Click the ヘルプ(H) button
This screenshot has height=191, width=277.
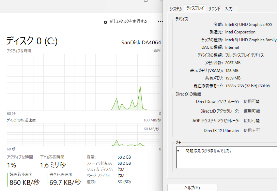(192, 188)
